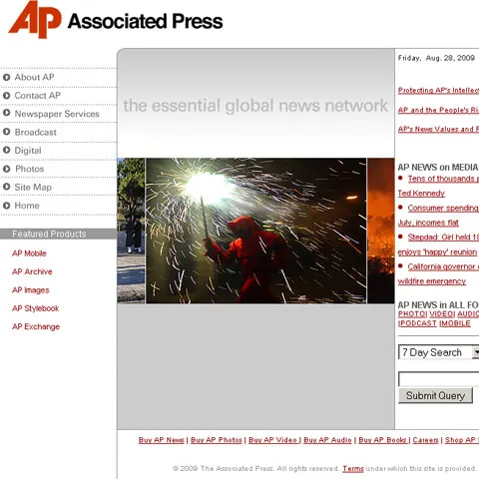
Task: Click the orange wildfire photo strip
Action: click(381, 231)
